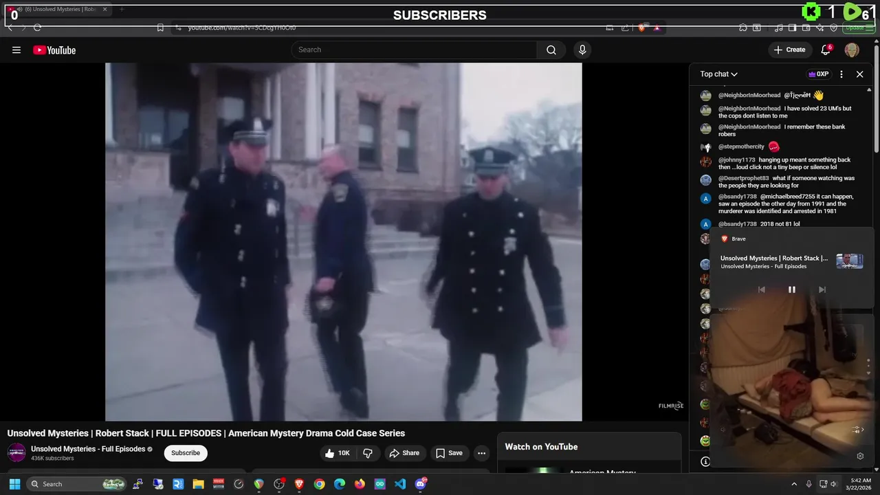Click the media popup video thumbnail
Screen dimensions: 880x495
tap(849, 261)
